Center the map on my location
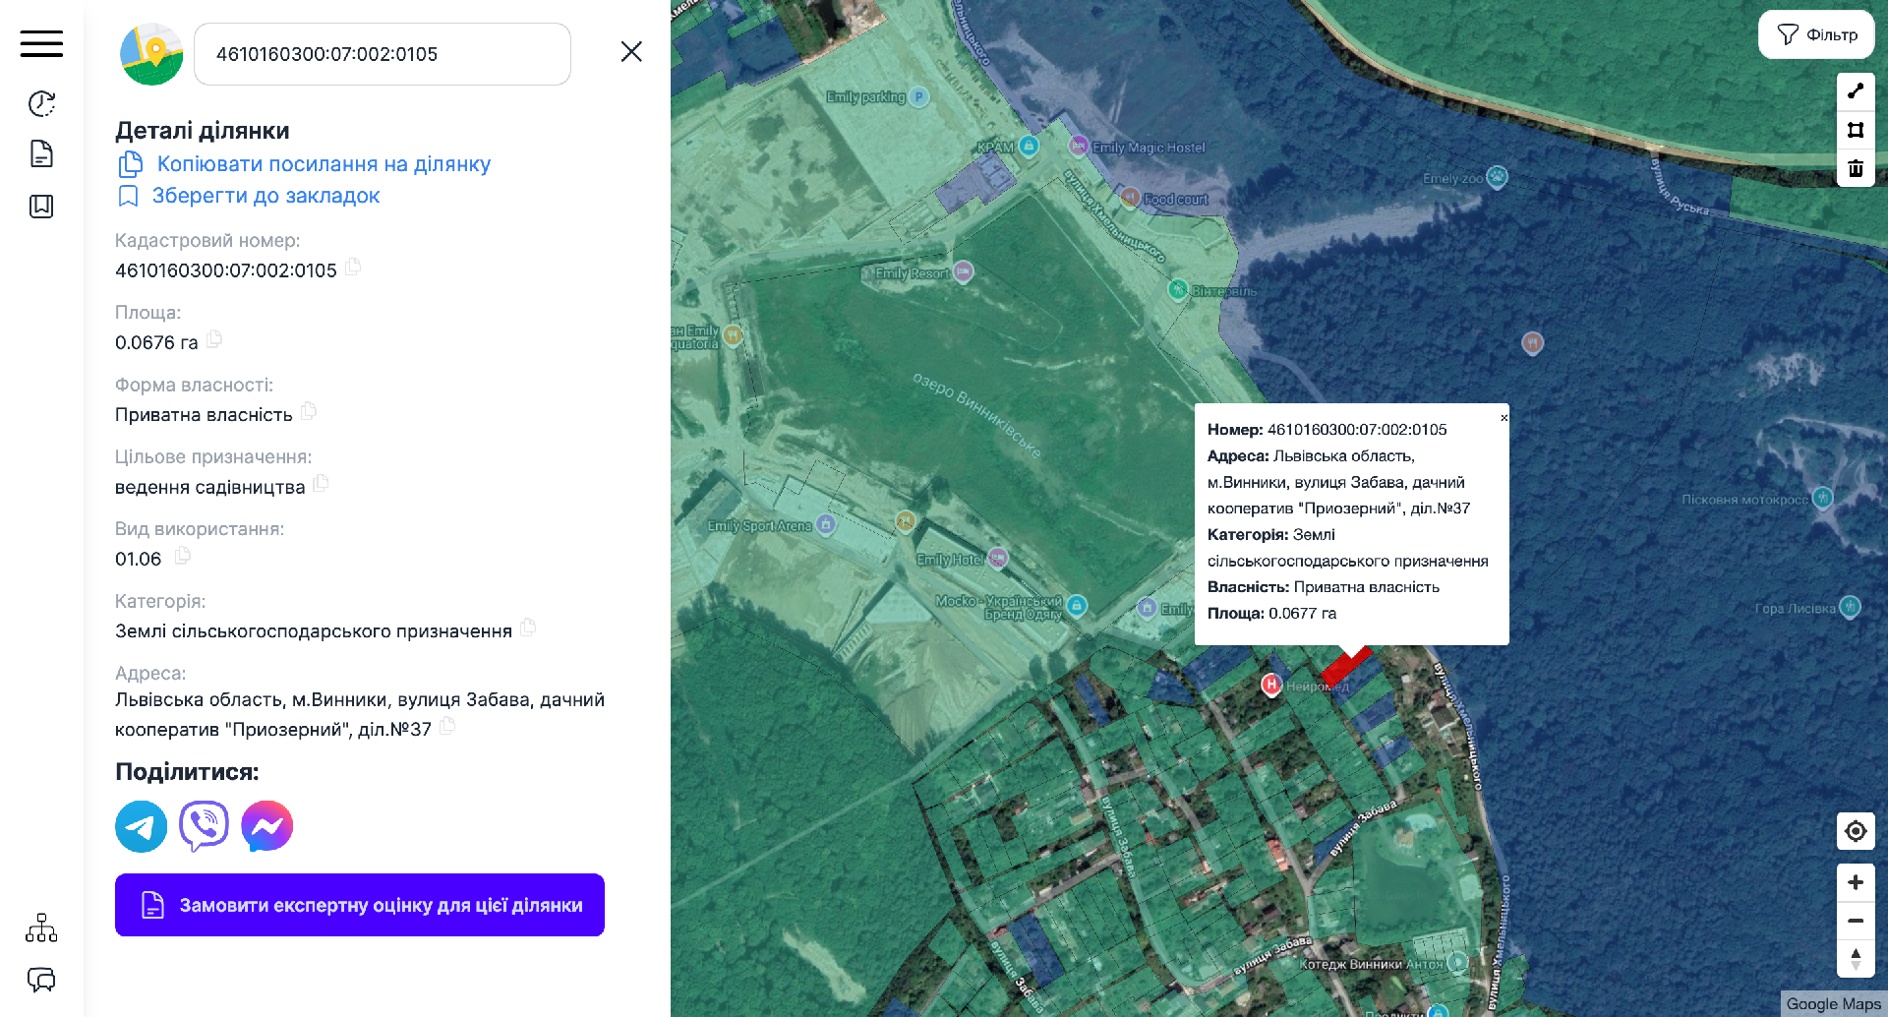 click(x=1856, y=831)
